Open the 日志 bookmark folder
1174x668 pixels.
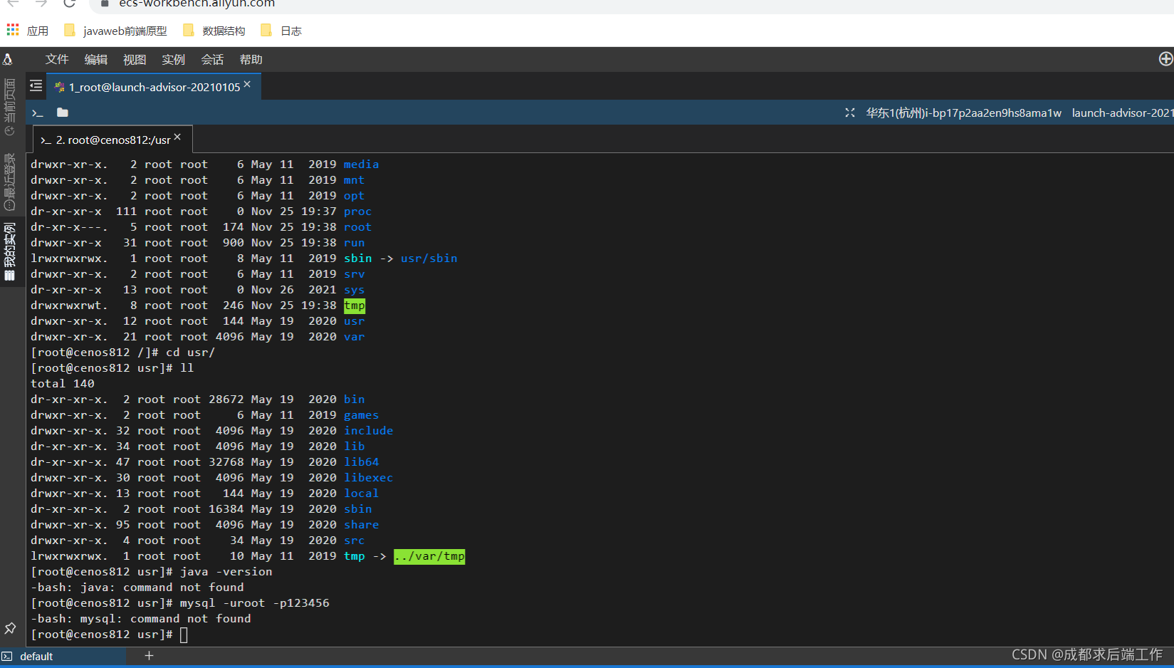pos(281,31)
